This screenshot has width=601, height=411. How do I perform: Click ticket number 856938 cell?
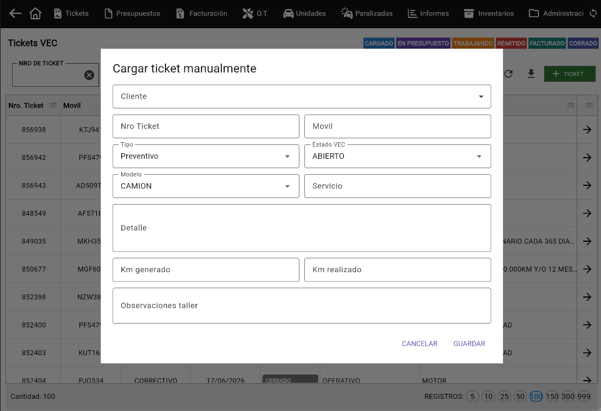34,130
